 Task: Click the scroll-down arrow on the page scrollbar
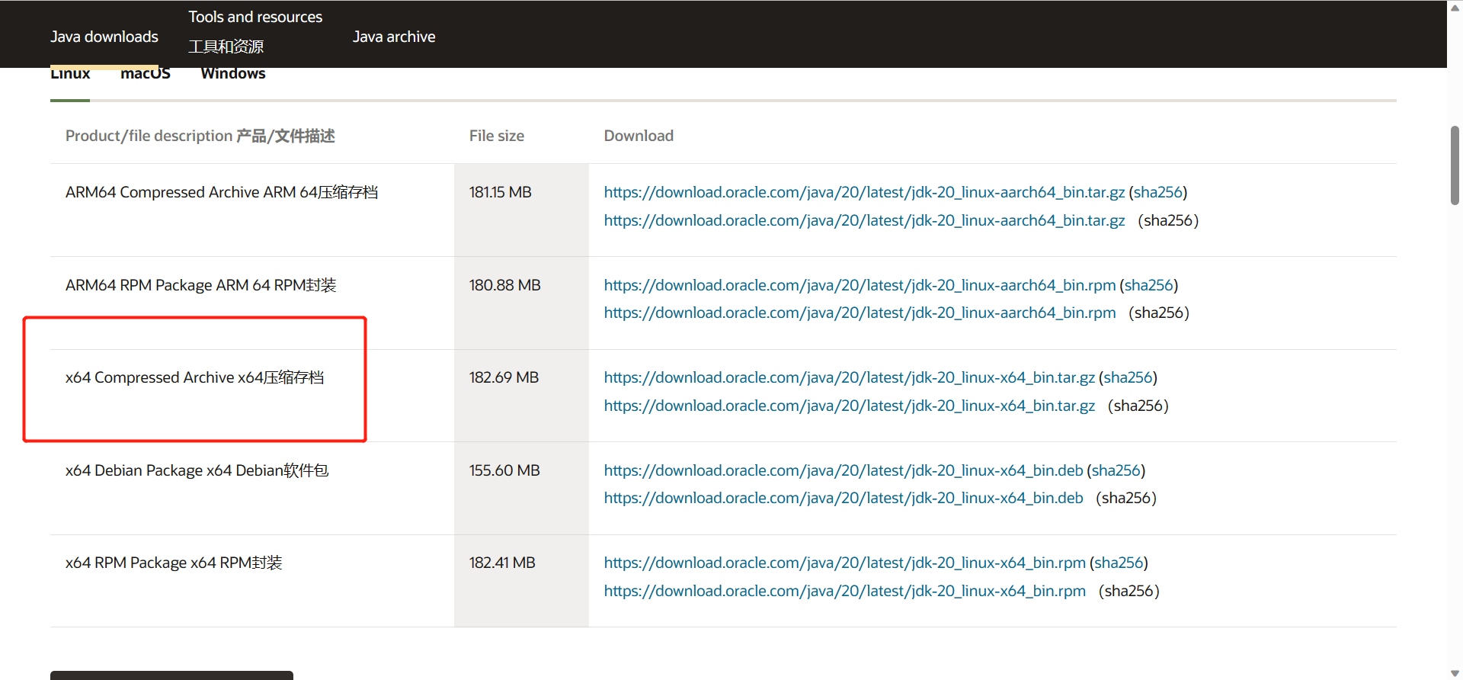point(1455,673)
